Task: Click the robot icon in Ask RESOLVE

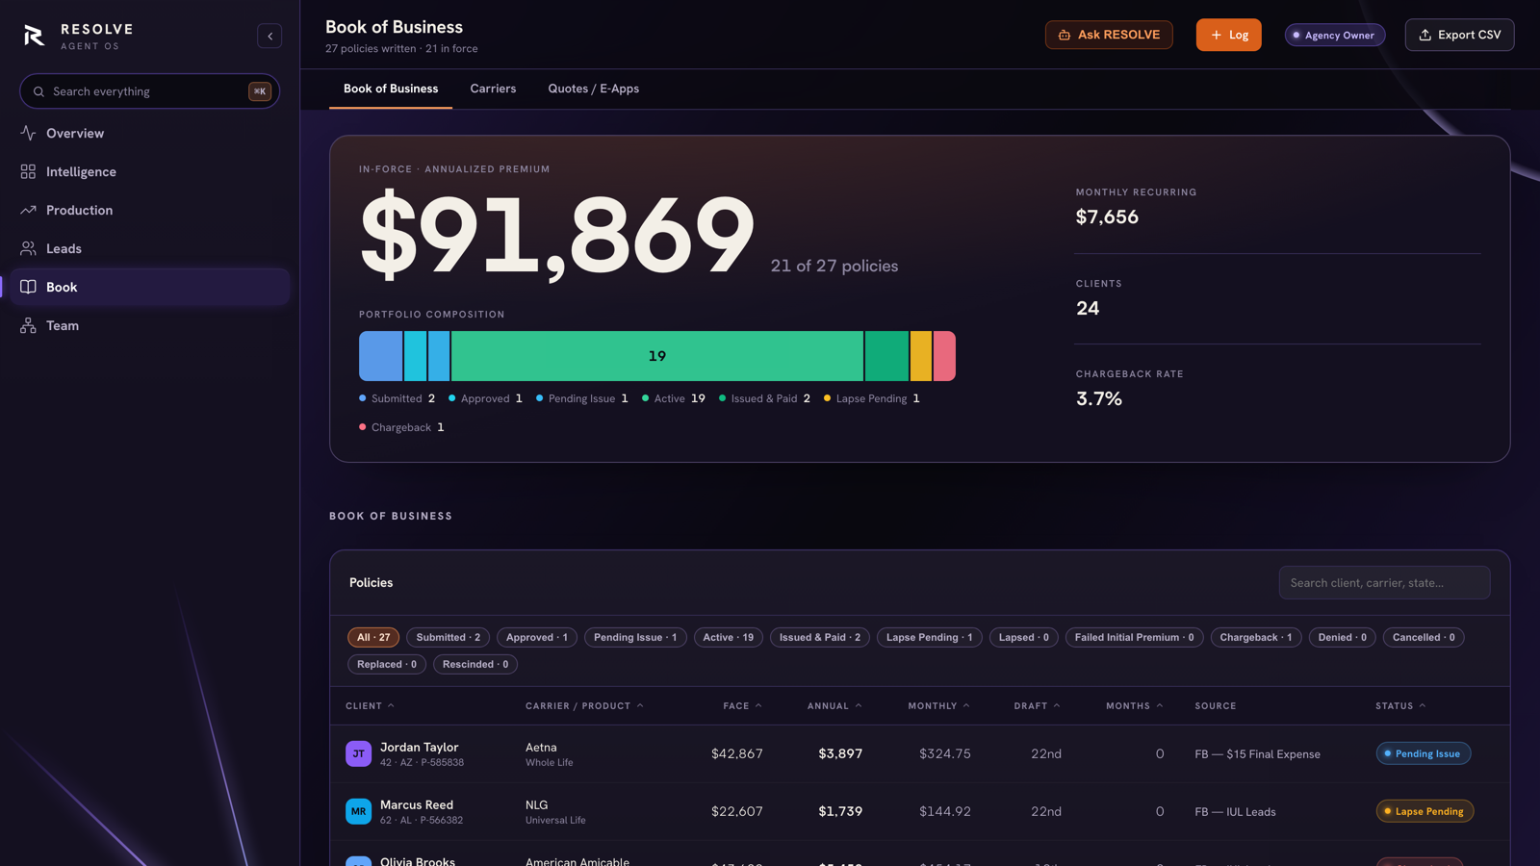Action: pos(1065,35)
